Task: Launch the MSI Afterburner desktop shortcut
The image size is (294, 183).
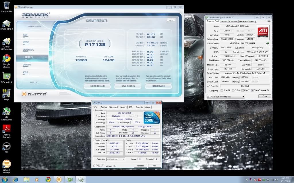Action: (x=6, y=112)
